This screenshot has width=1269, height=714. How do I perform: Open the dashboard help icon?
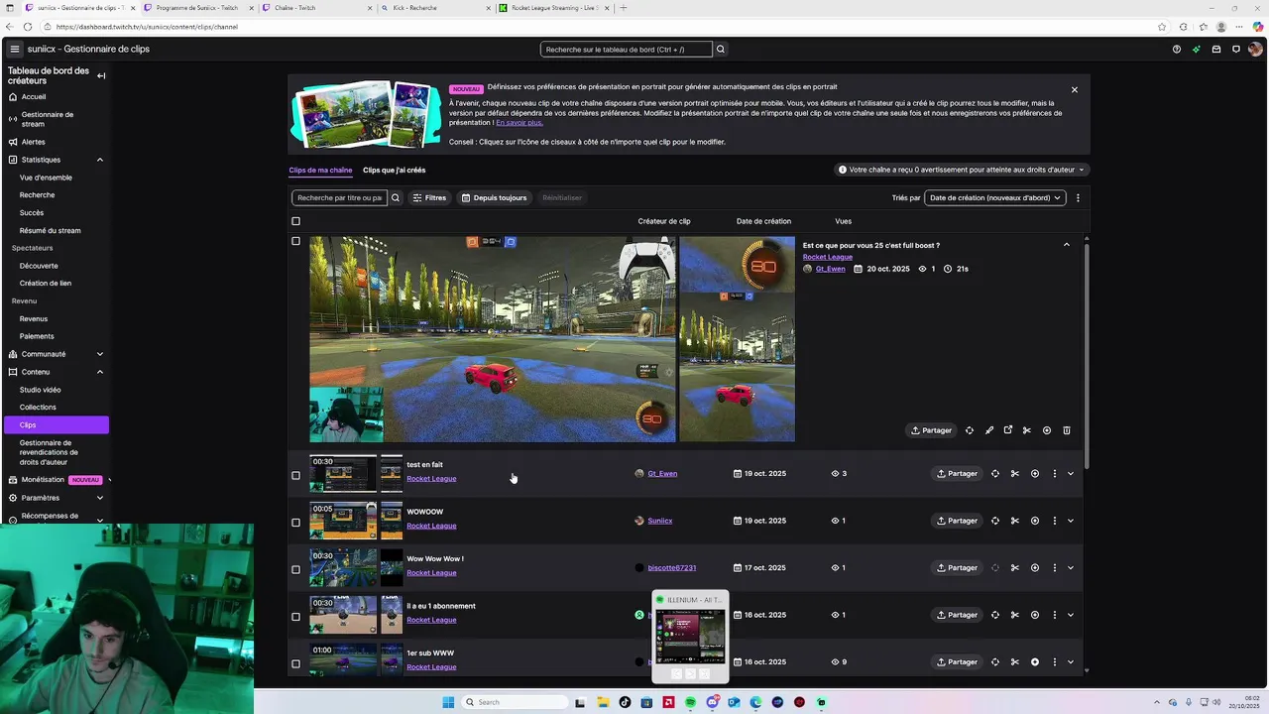(x=1177, y=49)
